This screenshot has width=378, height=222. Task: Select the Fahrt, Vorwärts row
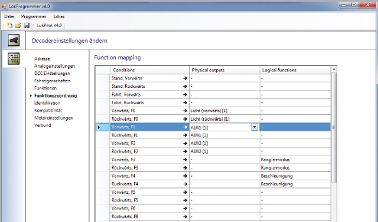click(213, 94)
